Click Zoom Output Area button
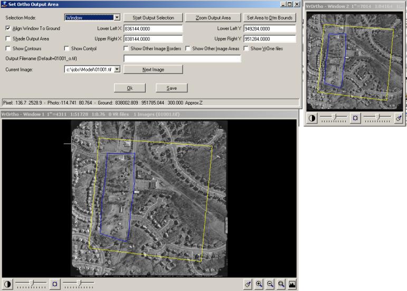The height and width of the screenshot is (291, 407). click(x=213, y=17)
